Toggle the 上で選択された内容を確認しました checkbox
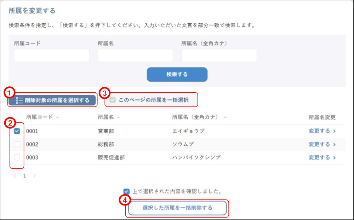The image size is (354, 220). pos(126,191)
